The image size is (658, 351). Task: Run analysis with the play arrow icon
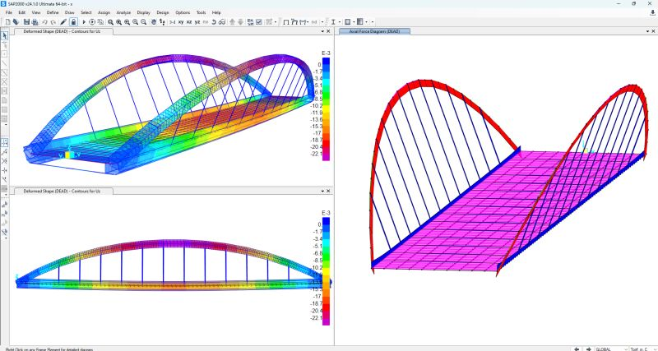click(84, 22)
